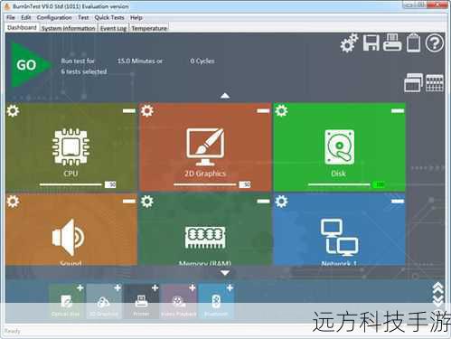Click the 2D Graphics duty cycle slider
This screenshot has height=339, width=451.
tap(205, 184)
